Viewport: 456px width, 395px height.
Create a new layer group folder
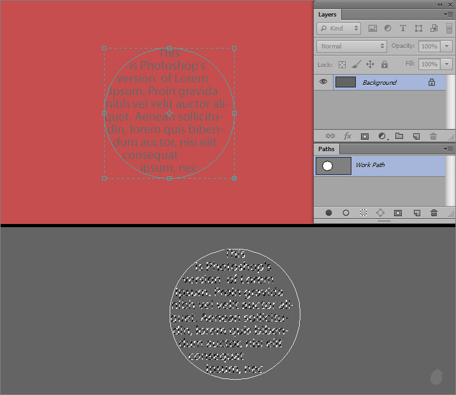coord(399,136)
